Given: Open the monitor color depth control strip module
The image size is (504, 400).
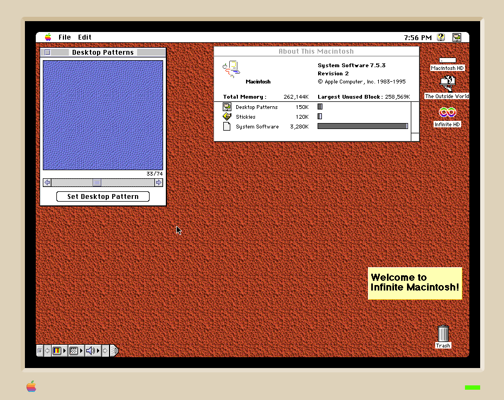Looking at the screenshot, I should click(57, 351).
